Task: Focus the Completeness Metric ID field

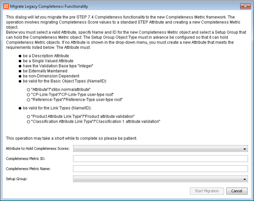Action: pos(160,159)
